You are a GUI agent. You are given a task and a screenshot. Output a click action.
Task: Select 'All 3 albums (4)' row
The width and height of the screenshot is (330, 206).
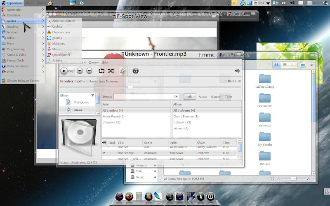point(207,110)
